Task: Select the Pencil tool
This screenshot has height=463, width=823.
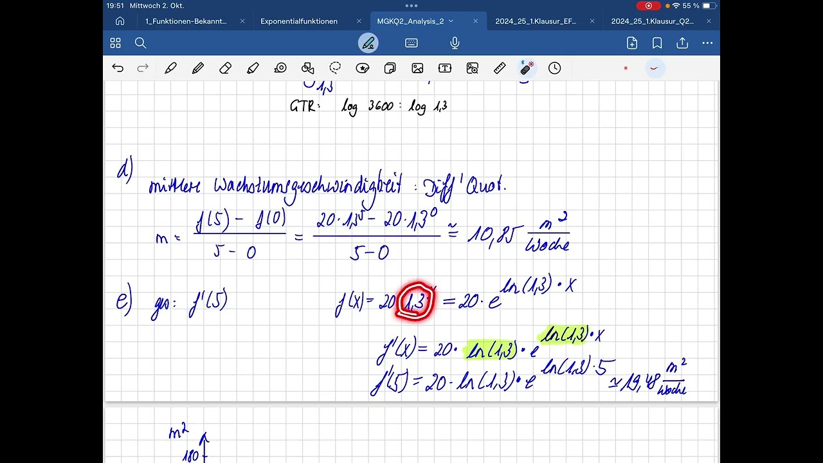Action: coord(198,68)
